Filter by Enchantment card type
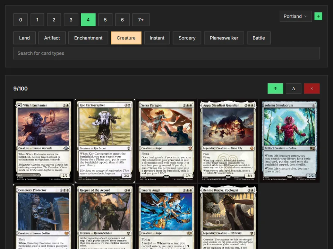The image size is (333, 249). [88, 38]
